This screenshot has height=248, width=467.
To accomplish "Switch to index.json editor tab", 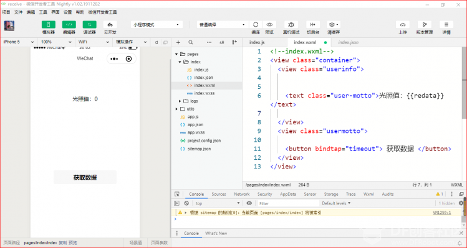I will pos(348,42).
